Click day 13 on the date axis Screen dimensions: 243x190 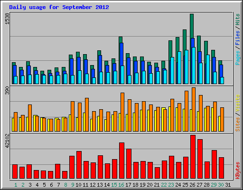click(x=100, y=185)
